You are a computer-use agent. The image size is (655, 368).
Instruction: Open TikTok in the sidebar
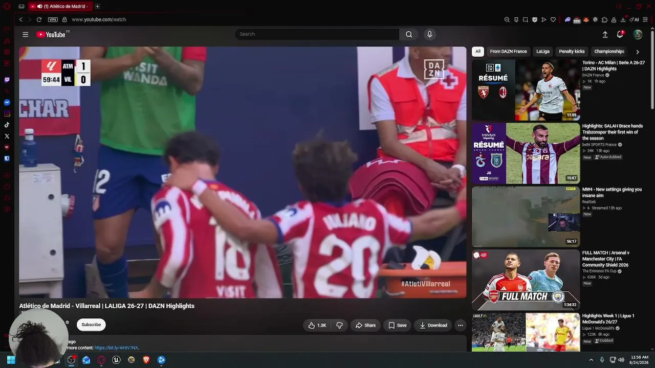[x=7, y=125]
